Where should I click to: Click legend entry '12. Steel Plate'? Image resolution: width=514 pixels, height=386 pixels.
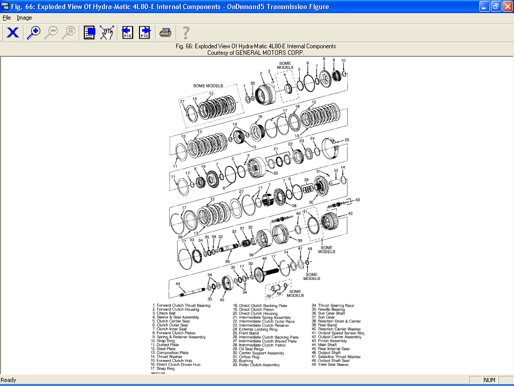[x=163, y=349]
